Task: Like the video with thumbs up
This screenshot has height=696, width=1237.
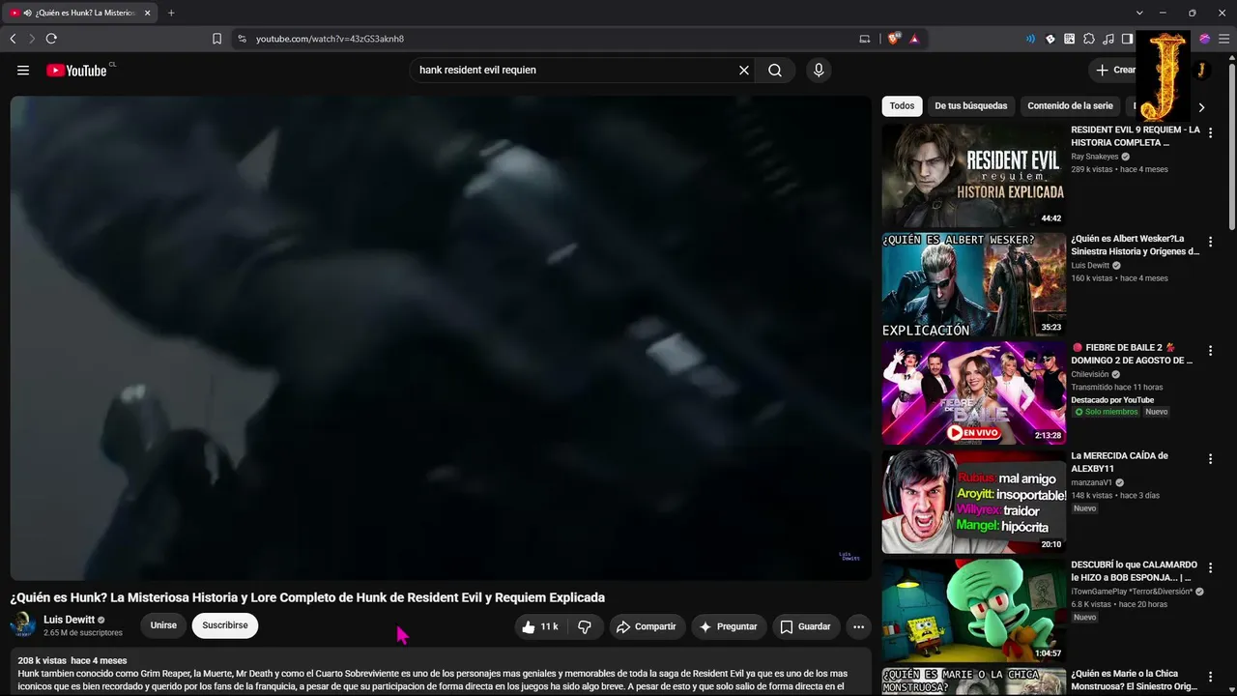Action: (539, 626)
